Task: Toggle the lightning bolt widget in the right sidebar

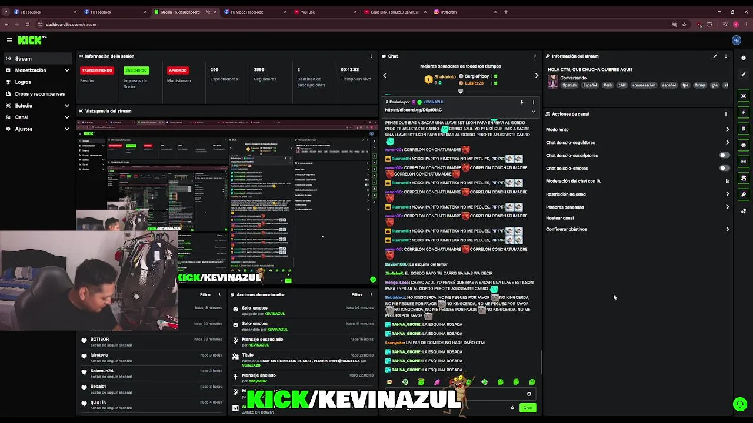Action: 744,112
